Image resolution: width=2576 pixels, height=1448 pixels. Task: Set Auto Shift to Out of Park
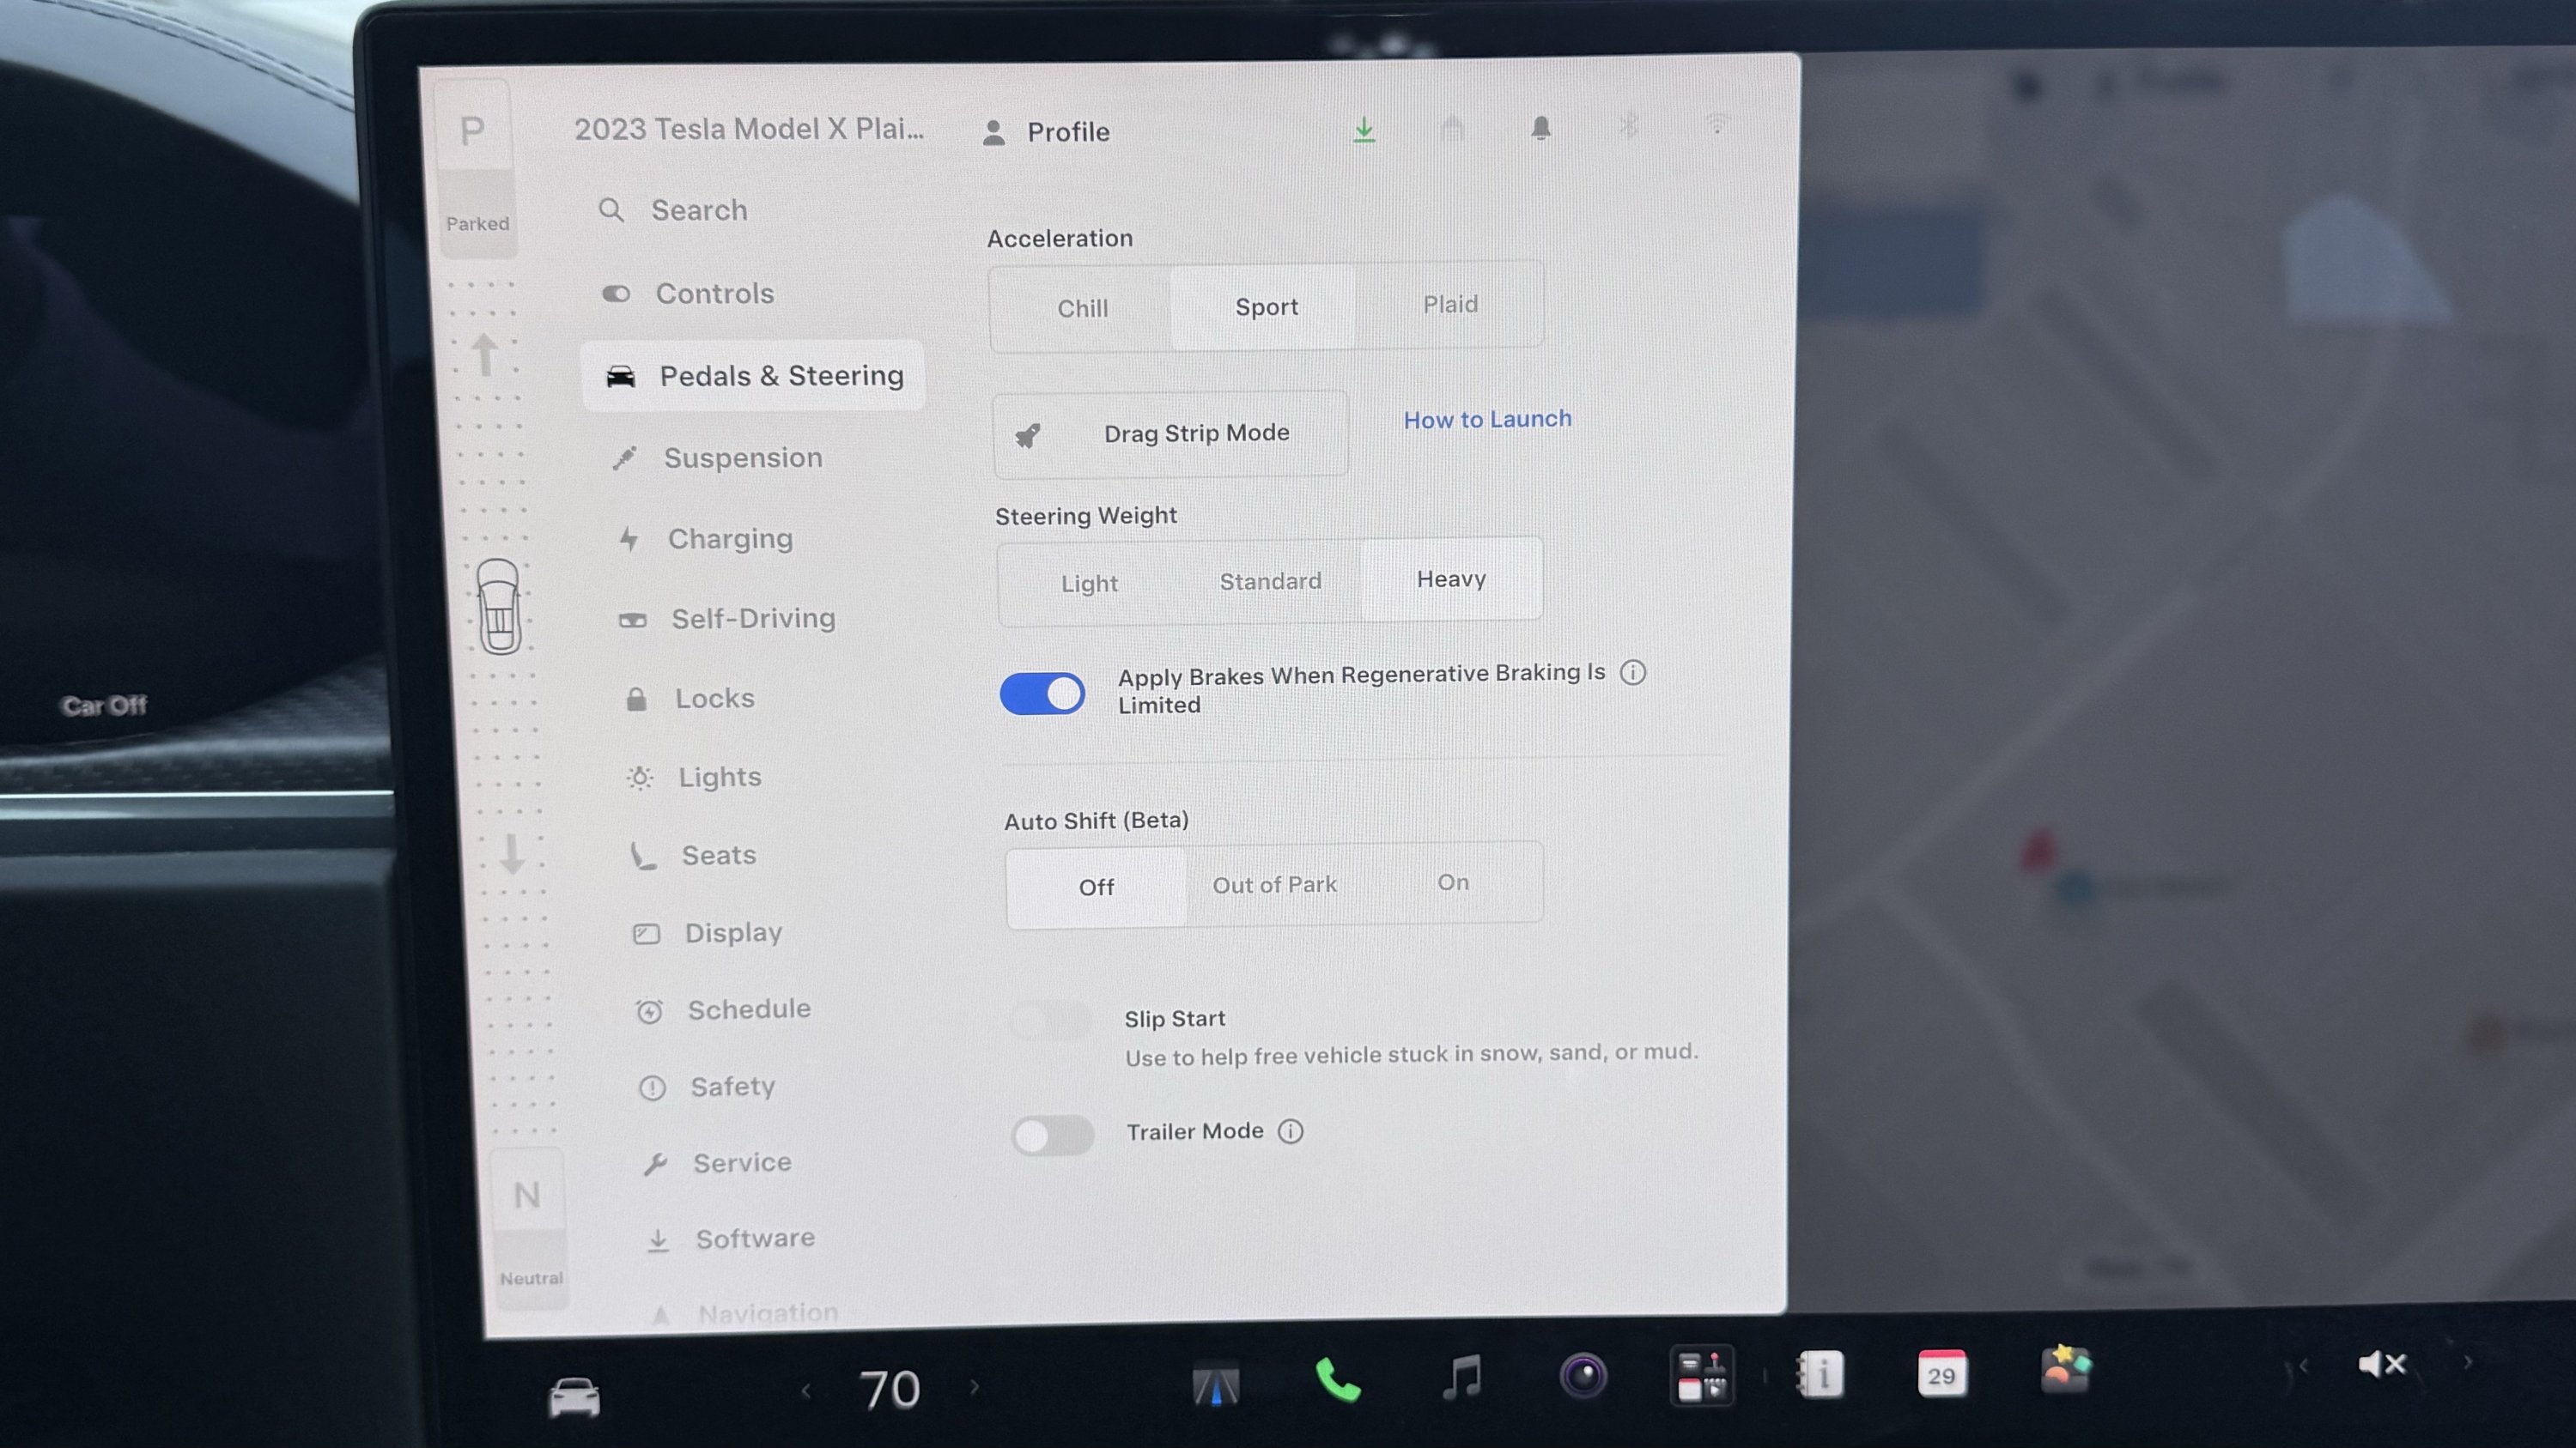coord(1275,886)
